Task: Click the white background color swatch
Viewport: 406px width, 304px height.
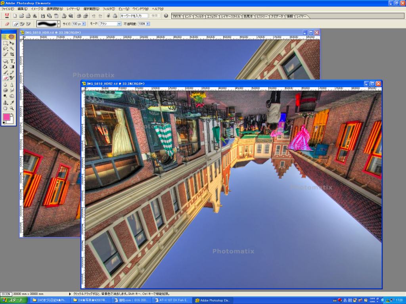Action: [11, 122]
